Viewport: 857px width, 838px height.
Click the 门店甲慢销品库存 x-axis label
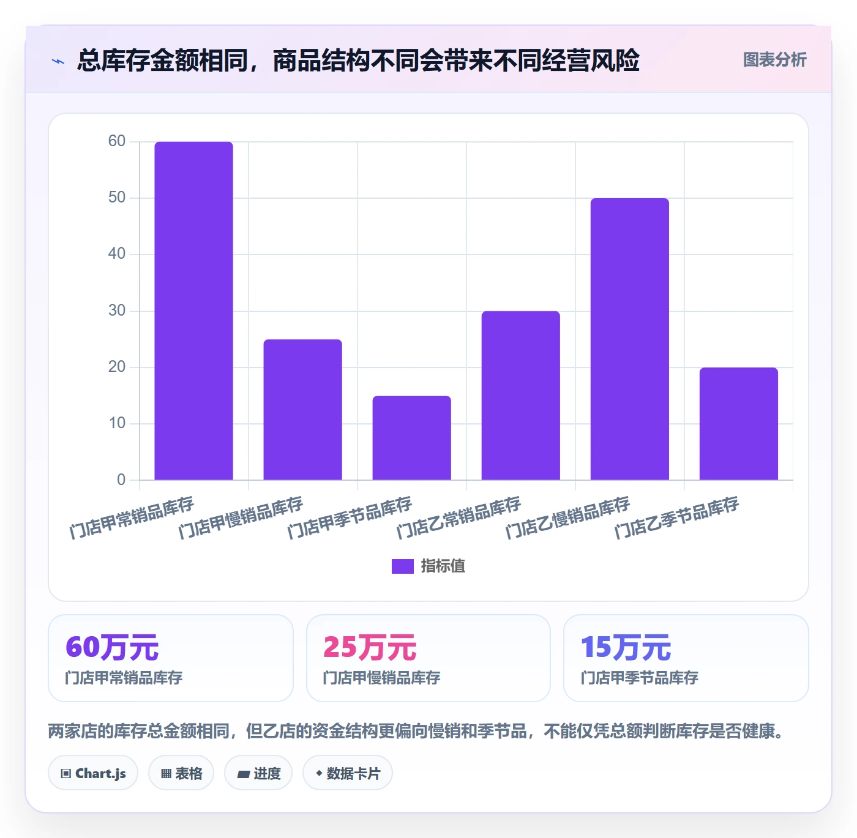coord(241,517)
